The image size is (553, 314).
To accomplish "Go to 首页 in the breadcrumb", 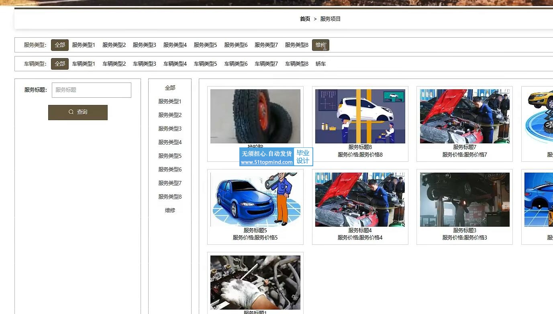I will point(305,19).
